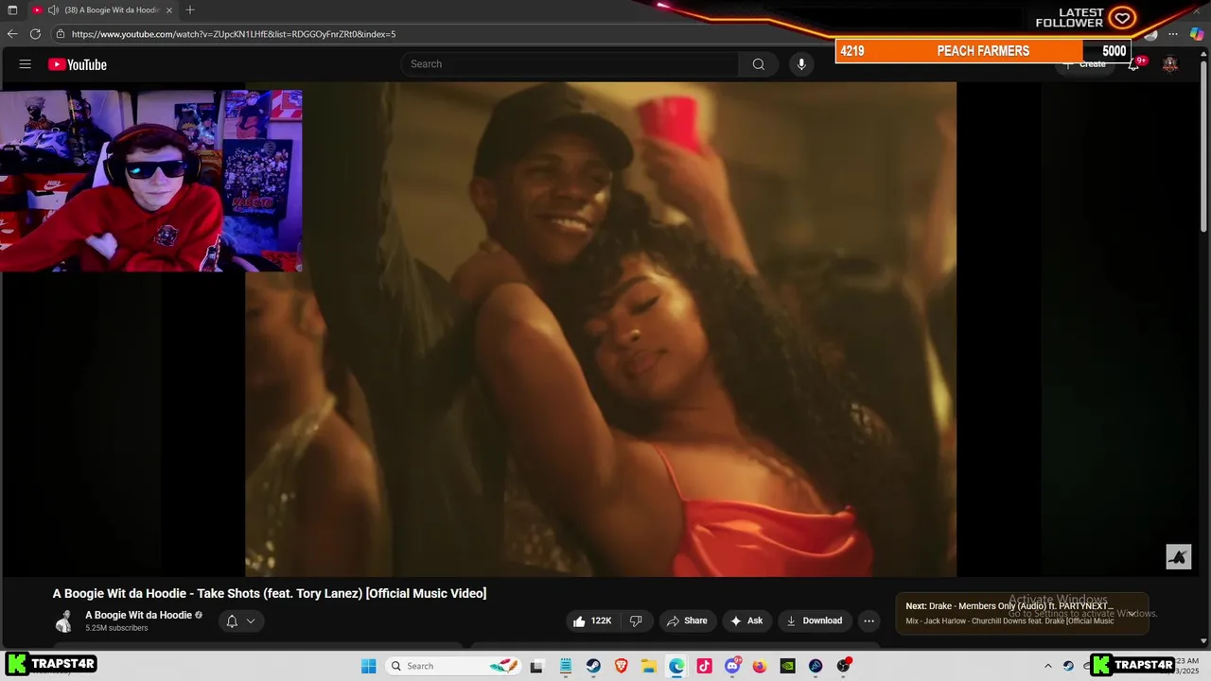Viewport: 1211px width, 681px height.
Task: Open YouTube notifications bell with 9+ badge
Action: 1134,64
